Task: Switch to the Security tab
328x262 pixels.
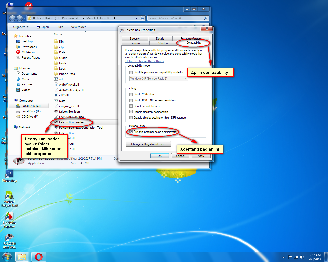Action: [135, 38]
